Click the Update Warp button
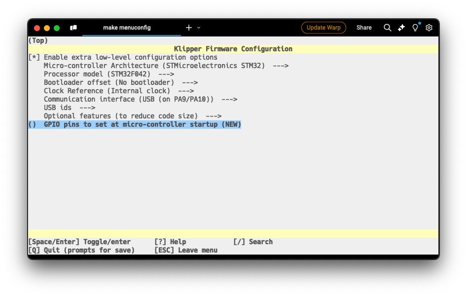The image size is (467, 296). (323, 28)
